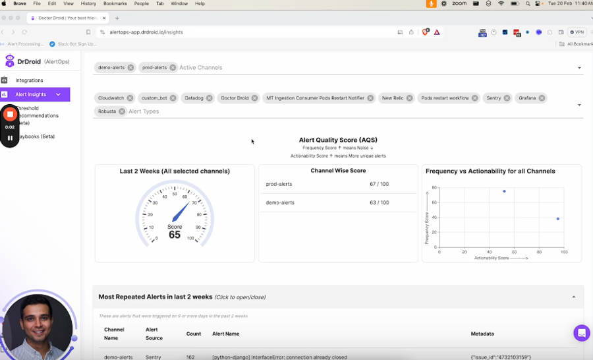Remove the prod-alerts channel chip
593x360 pixels.
click(173, 67)
